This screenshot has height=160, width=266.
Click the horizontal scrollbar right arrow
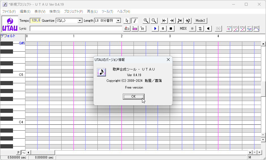[x=250, y=153]
